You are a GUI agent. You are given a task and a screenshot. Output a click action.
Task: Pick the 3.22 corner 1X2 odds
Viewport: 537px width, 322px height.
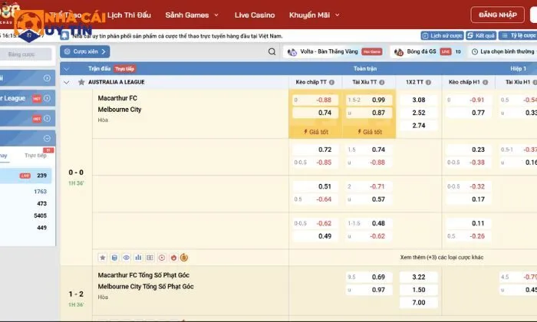(x=419, y=277)
